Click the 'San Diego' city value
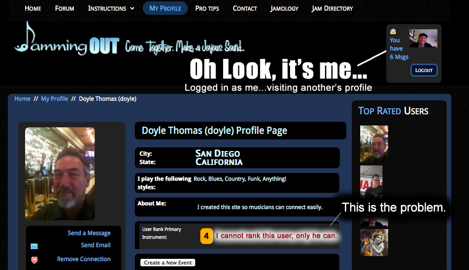 coord(218,153)
